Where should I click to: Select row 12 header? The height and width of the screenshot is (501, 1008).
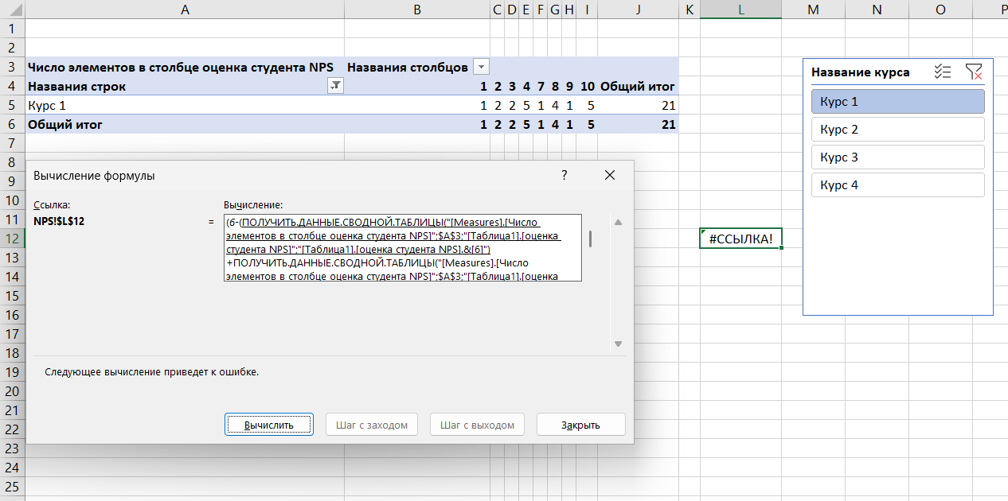12,239
